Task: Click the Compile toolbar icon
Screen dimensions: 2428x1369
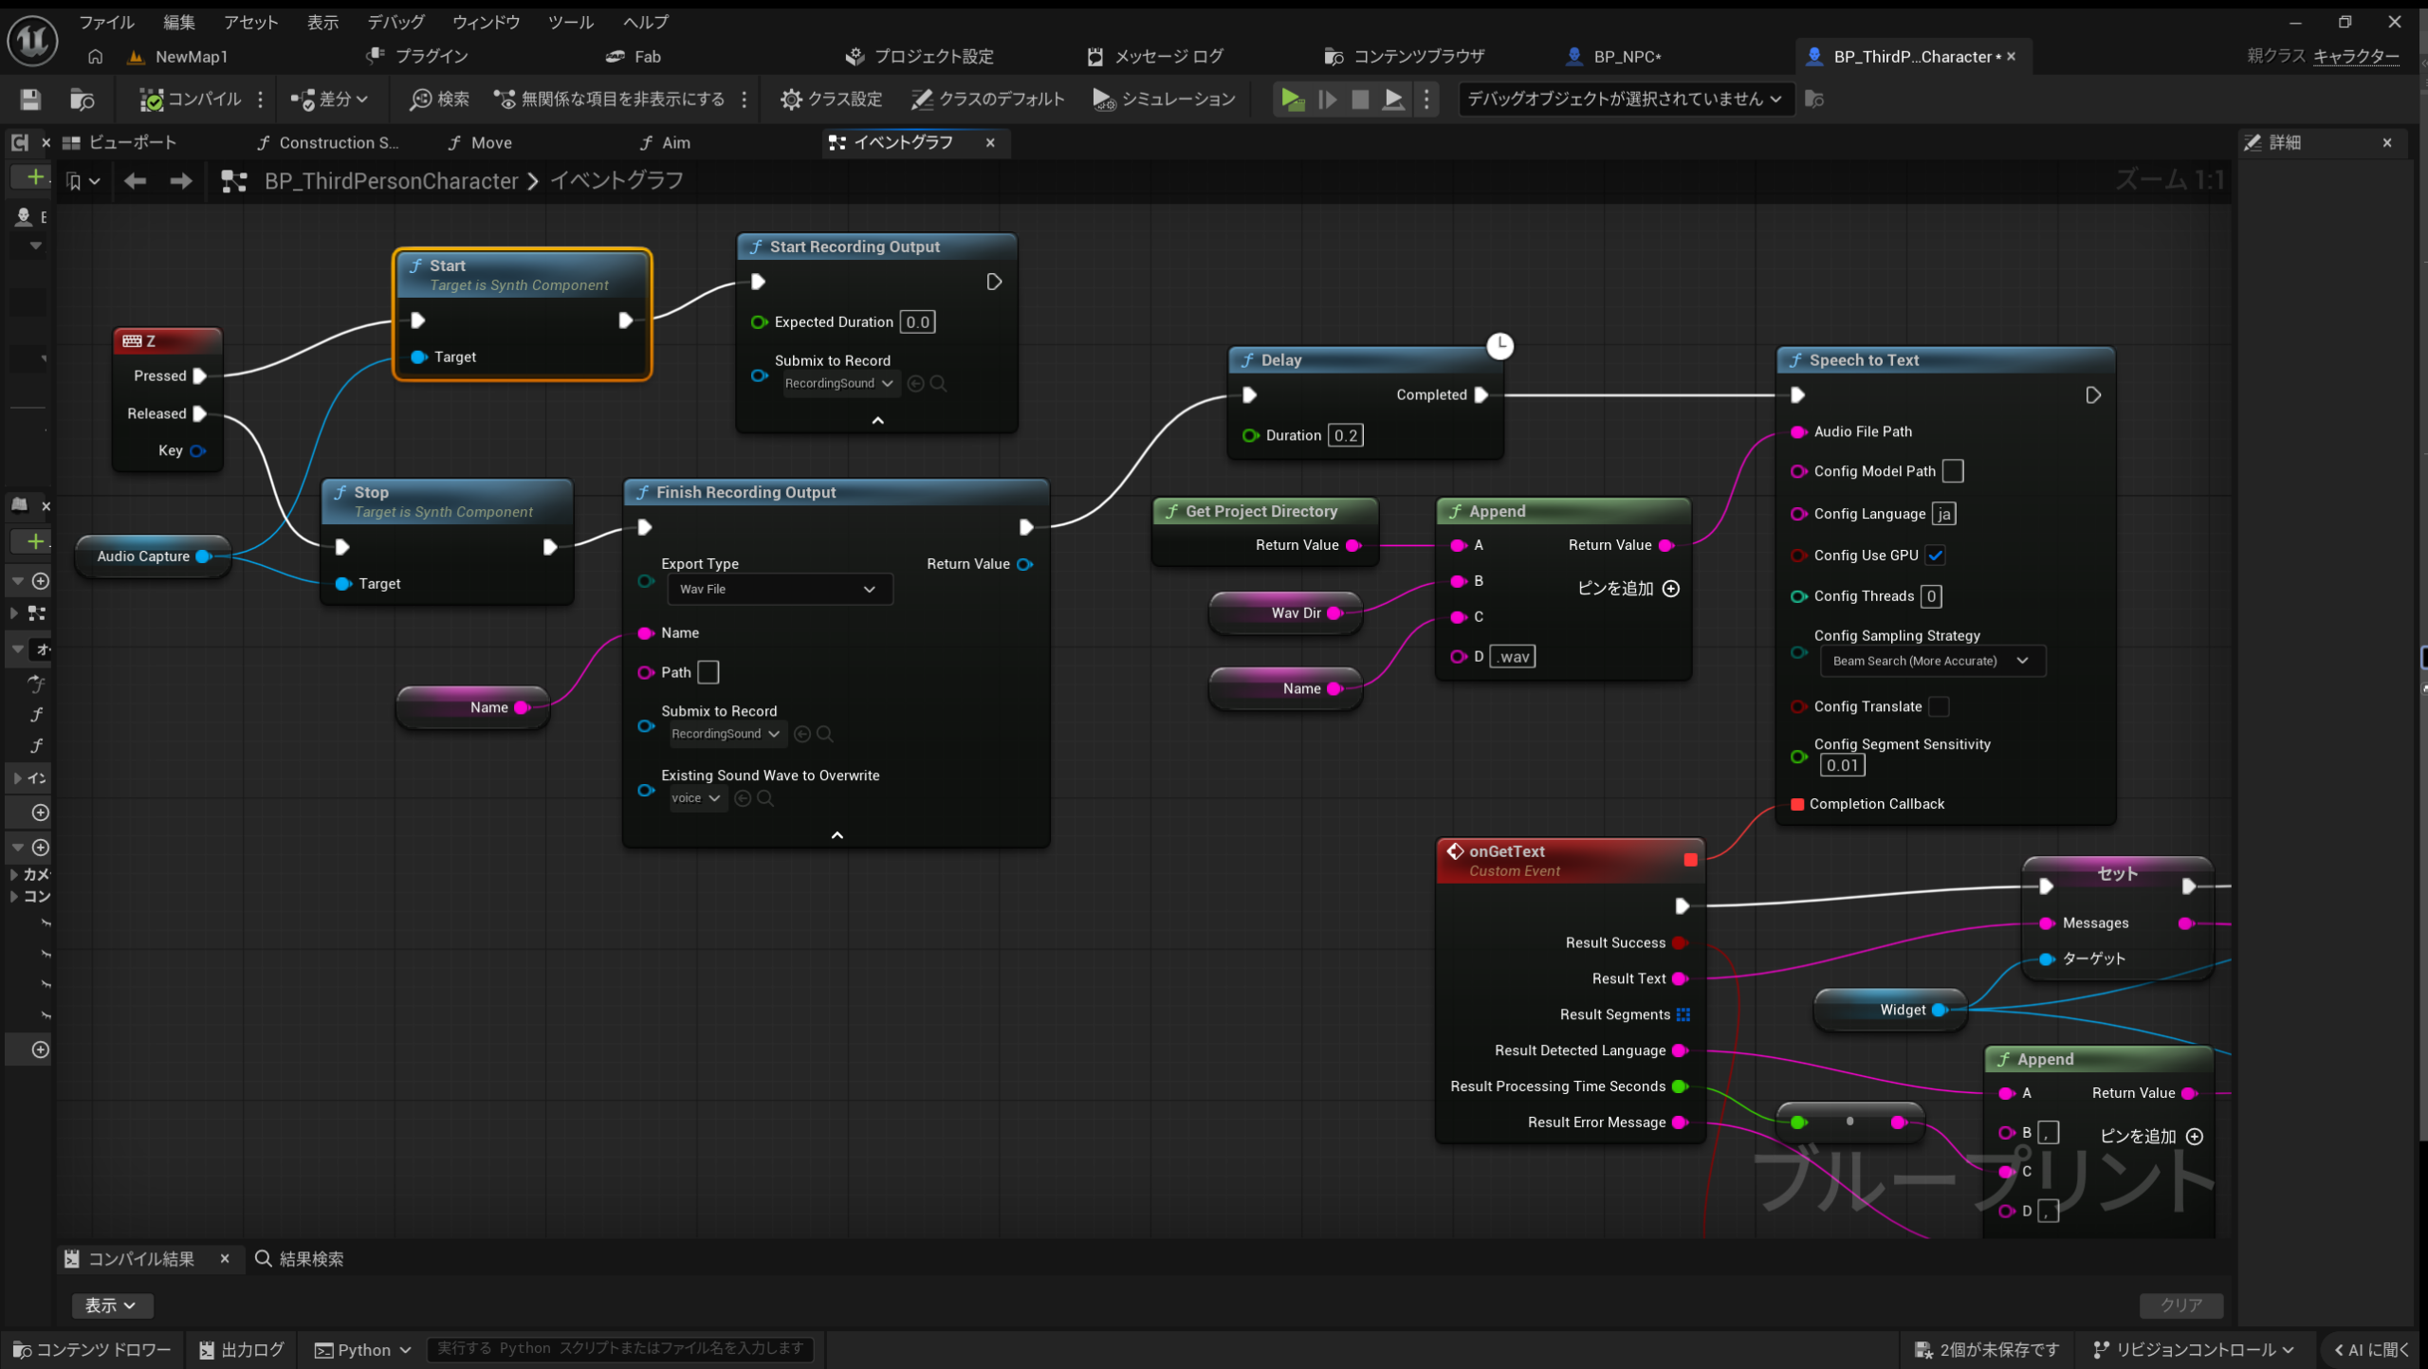Action: pyautogui.click(x=152, y=100)
